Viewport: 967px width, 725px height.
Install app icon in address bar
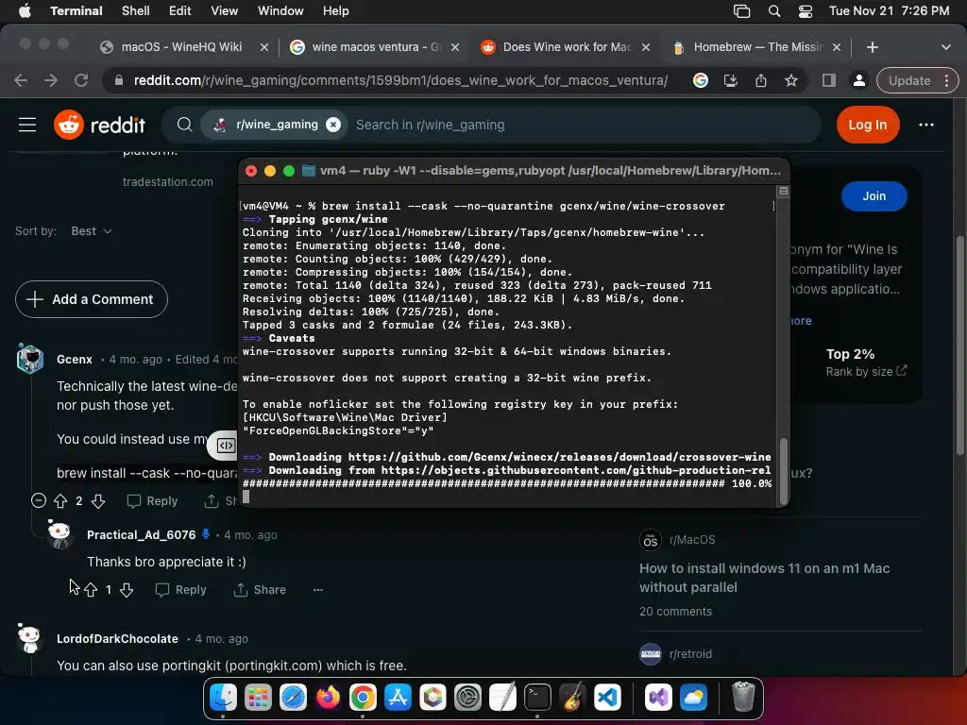(731, 80)
